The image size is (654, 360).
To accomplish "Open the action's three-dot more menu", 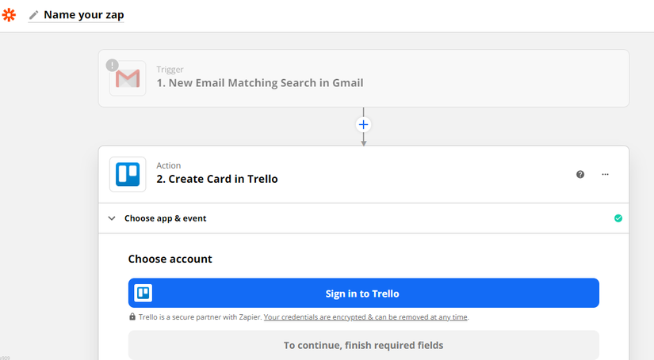I will click(x=606, y=174).
